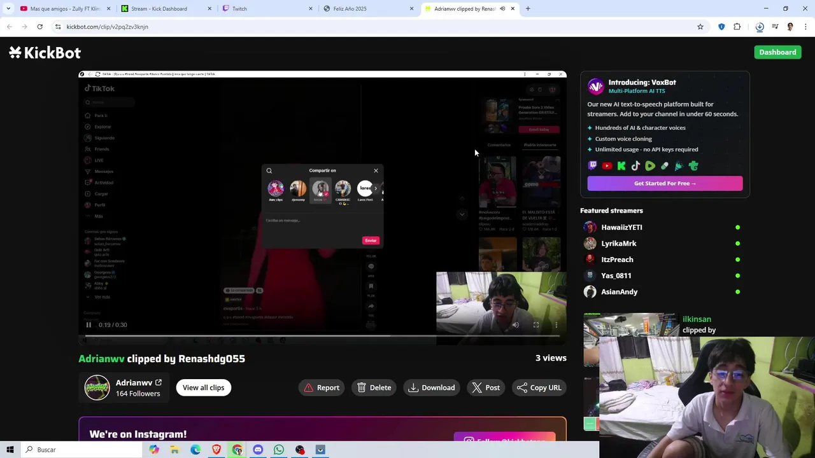Copy the clip URL
815x458 pixels.
[539, 387]
